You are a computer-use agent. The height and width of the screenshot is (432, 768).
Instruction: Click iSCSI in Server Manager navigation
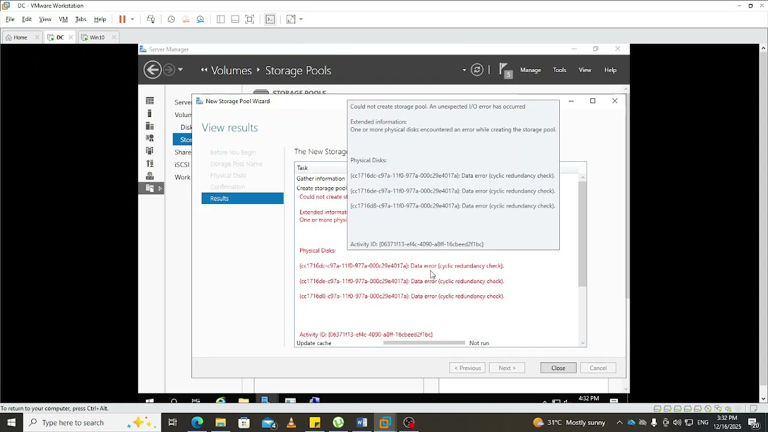coord(182,164)
